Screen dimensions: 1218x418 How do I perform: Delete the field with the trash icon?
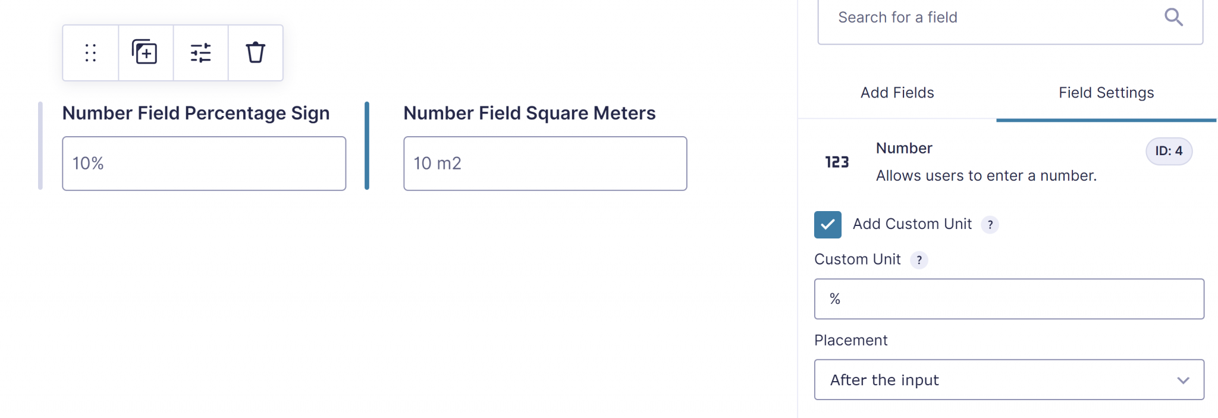255,52
